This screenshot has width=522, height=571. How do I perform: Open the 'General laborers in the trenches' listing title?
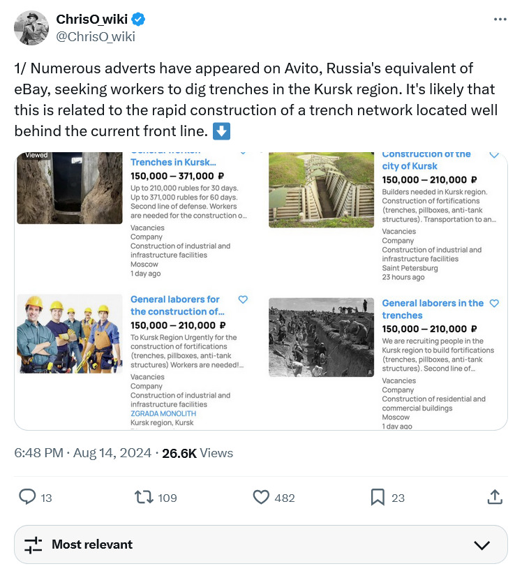432,309
